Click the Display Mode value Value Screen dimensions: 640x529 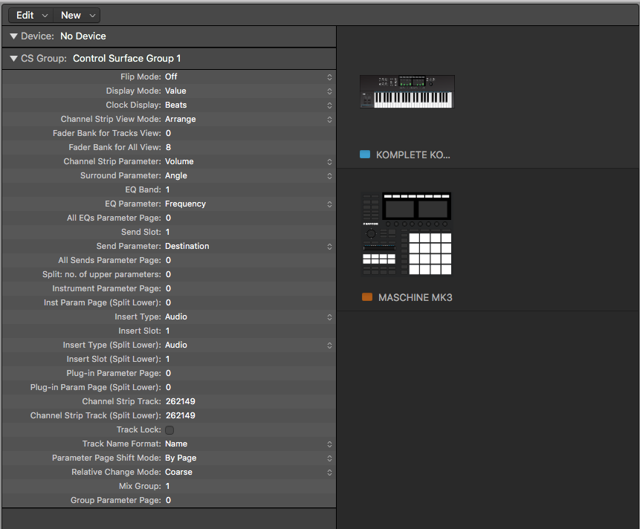pos(175,91)
